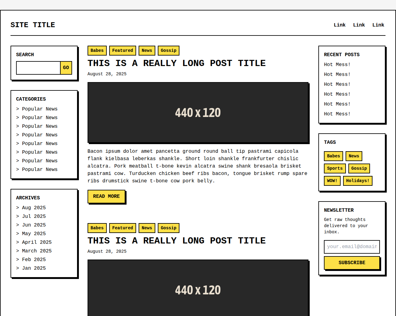The height and width of the screenshot is (316, 396).
Task: Select the Holidays! tag in the sidebar
Action: tap(358, 181)
